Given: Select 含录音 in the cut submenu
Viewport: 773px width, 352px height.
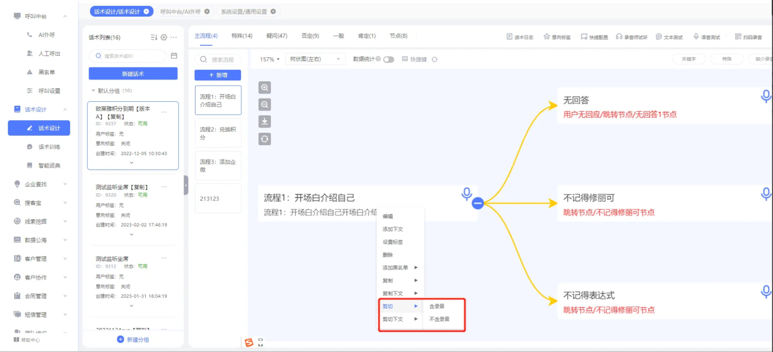Looking at the screenshot, I should (437, 306).
